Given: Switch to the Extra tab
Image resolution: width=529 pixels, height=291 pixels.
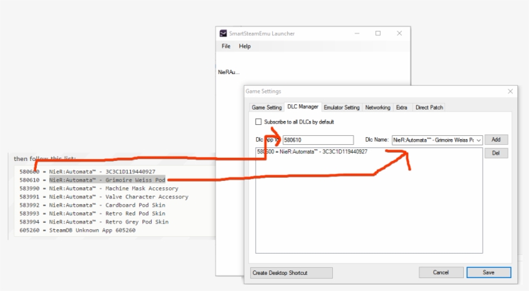Looking at the screenshot, I should 401,108.
